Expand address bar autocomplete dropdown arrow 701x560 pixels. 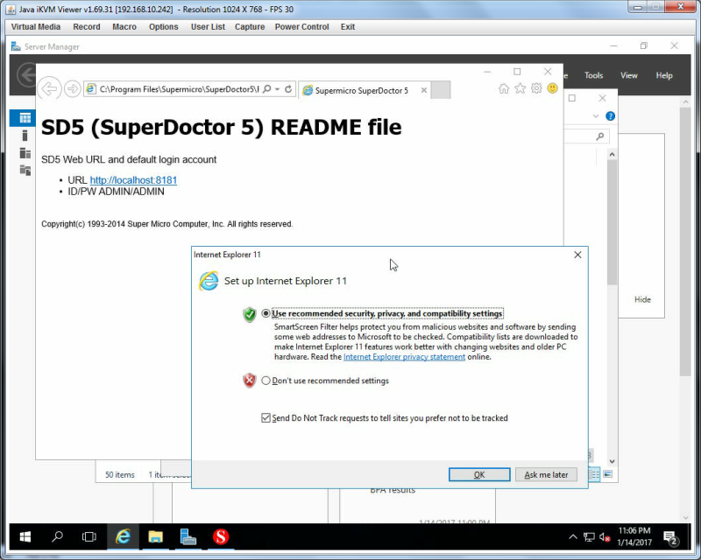tap(277, 89)
